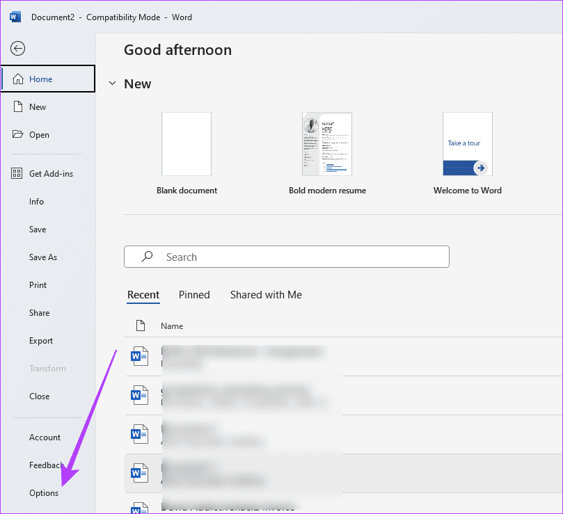Click the New page icon in sidebar

17,106
